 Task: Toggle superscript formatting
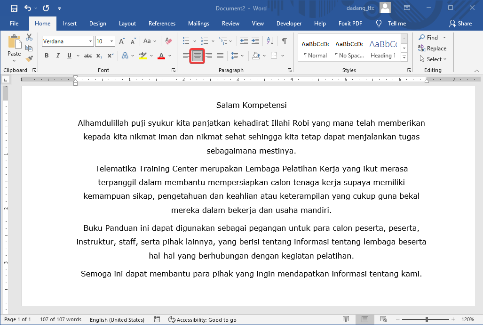(110, 56)
